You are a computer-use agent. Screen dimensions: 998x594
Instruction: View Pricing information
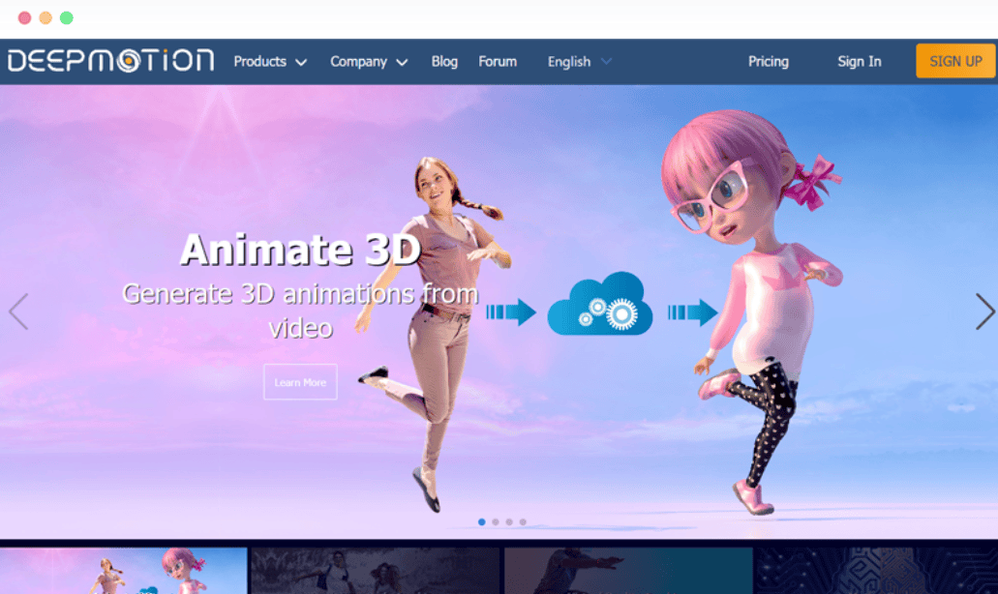(768, 61)
